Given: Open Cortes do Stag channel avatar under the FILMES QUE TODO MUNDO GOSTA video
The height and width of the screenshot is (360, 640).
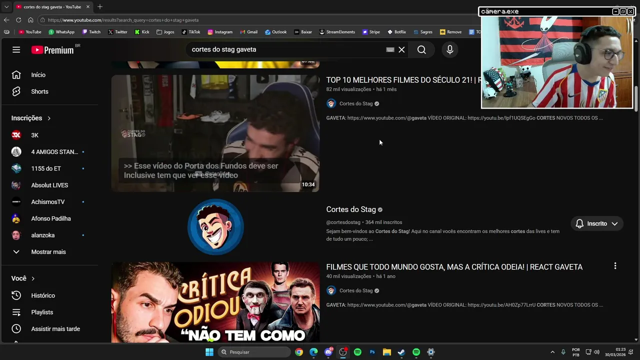Looking at the screenshot, I should pyautogui.click(x=331, y=290).
